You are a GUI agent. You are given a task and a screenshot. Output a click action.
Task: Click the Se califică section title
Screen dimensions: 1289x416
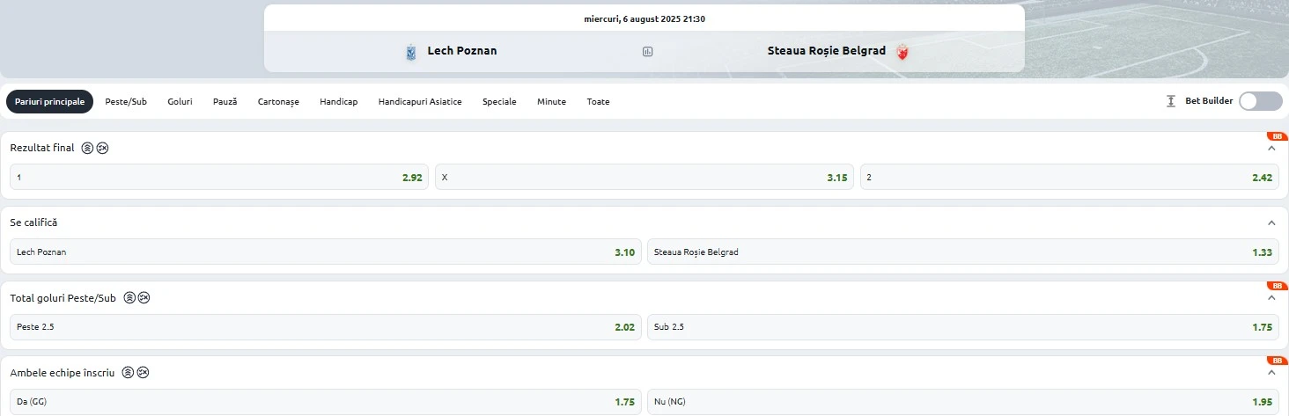coord(33,223)
